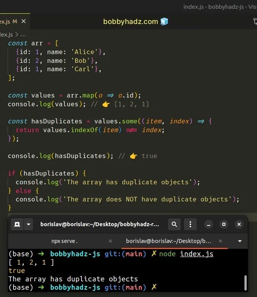Viewport: 257px width, 297px height.
Task: Maximize the terminal window
Action: pos(224,224)
